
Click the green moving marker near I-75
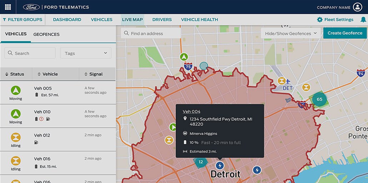(184, 57)
